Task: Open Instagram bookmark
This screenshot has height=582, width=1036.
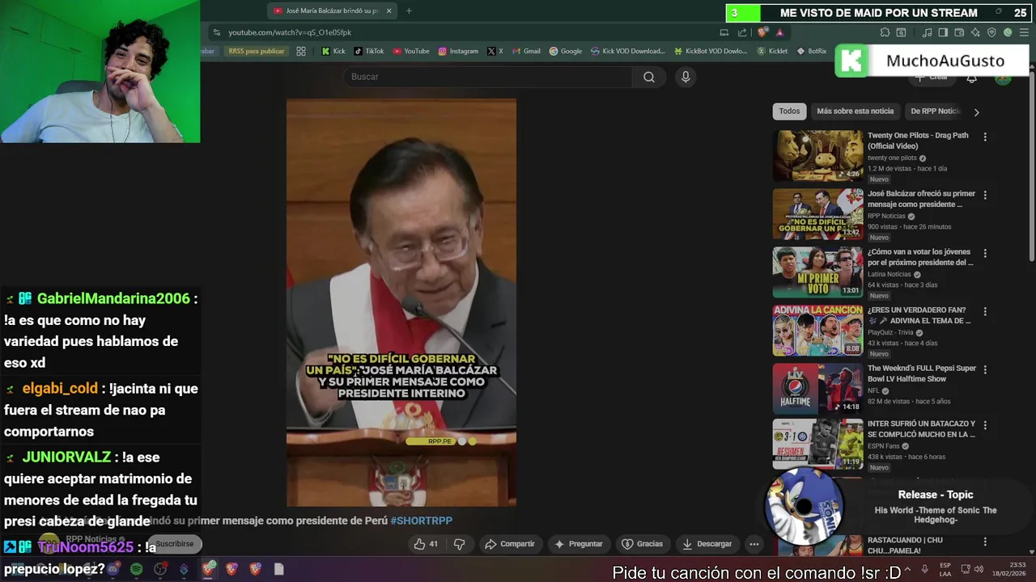Action: pyautogui.click(x=457, y=51)
